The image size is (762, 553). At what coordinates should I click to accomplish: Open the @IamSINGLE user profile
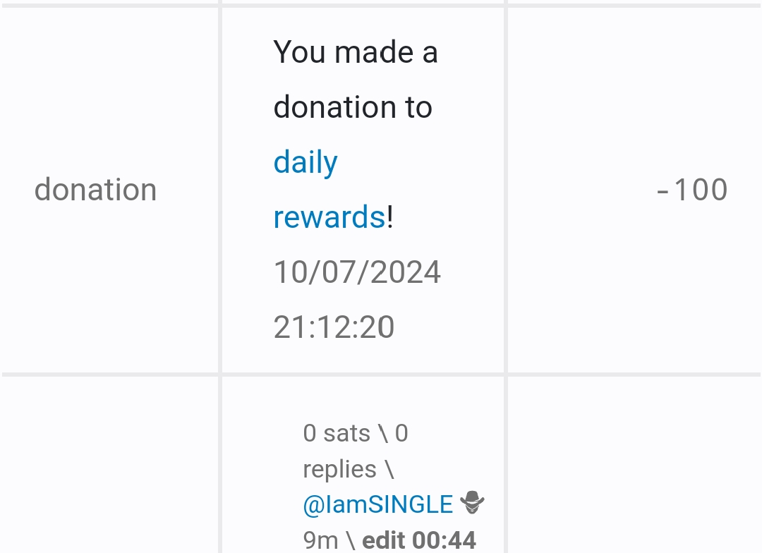pyautogui.click(x=377, y=504)
